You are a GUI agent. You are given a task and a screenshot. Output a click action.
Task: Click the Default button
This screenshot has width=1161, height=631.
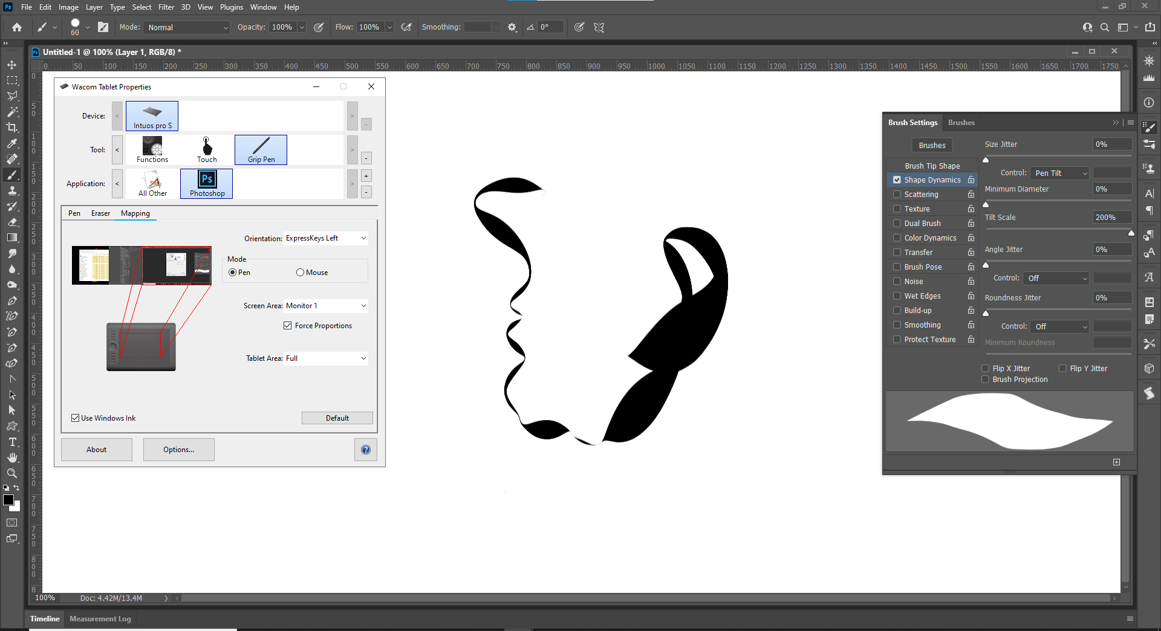(x=337, y=418)
